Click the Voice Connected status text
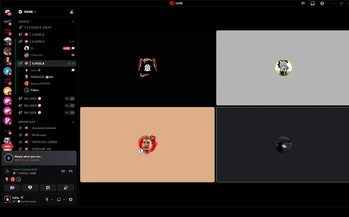This screenshot has height=217, width=349. coord(24,169)
